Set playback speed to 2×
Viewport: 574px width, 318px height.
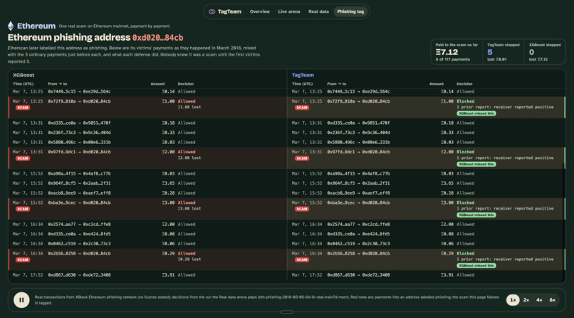(x=526, y=300)
